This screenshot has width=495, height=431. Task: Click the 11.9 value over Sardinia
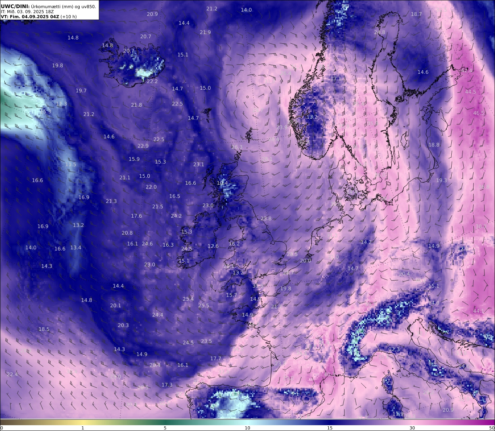[398, 414]
